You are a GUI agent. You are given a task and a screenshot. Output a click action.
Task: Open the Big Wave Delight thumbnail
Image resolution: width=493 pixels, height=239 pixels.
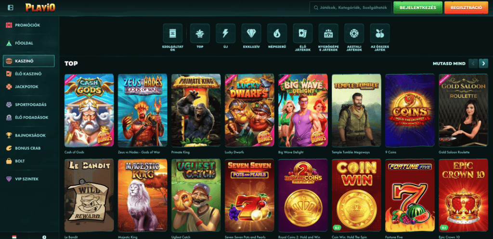click(303, 110)
